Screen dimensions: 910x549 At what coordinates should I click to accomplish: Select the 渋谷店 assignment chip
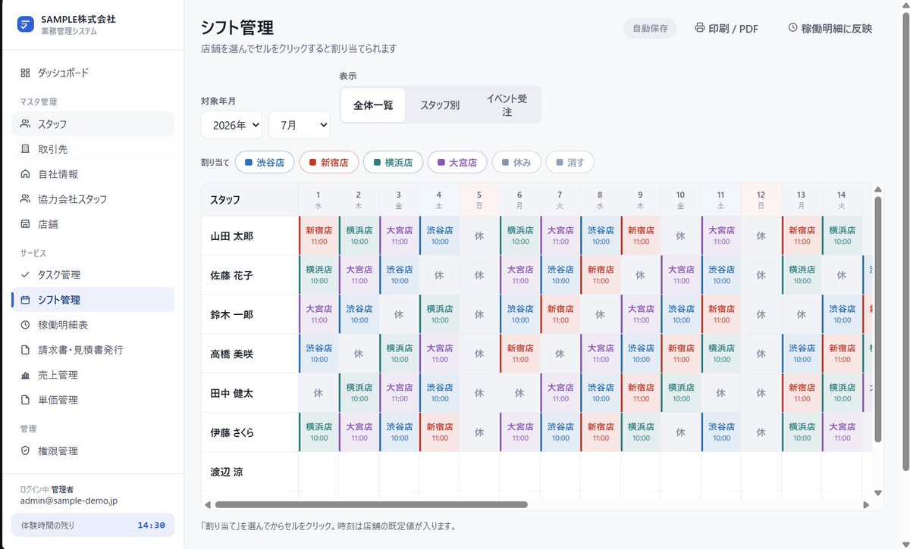point(265,162)
